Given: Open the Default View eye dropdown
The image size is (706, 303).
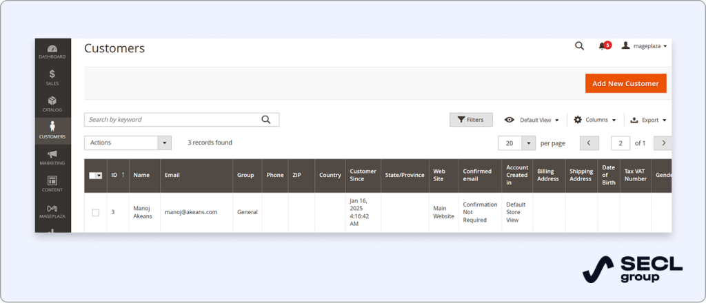Looking at the screenshot, I should tap(532, 120).
